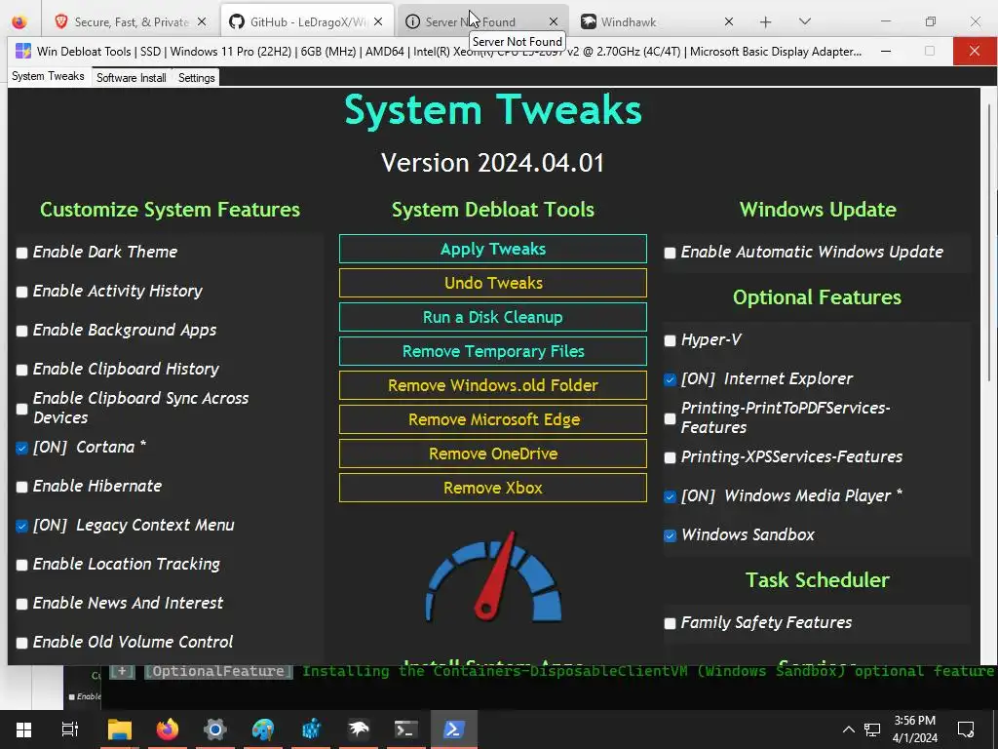The width and height of the screenshot is (998, 749).
Task: Open the terminal icon in the taskbar
Action: click(406, 729)
